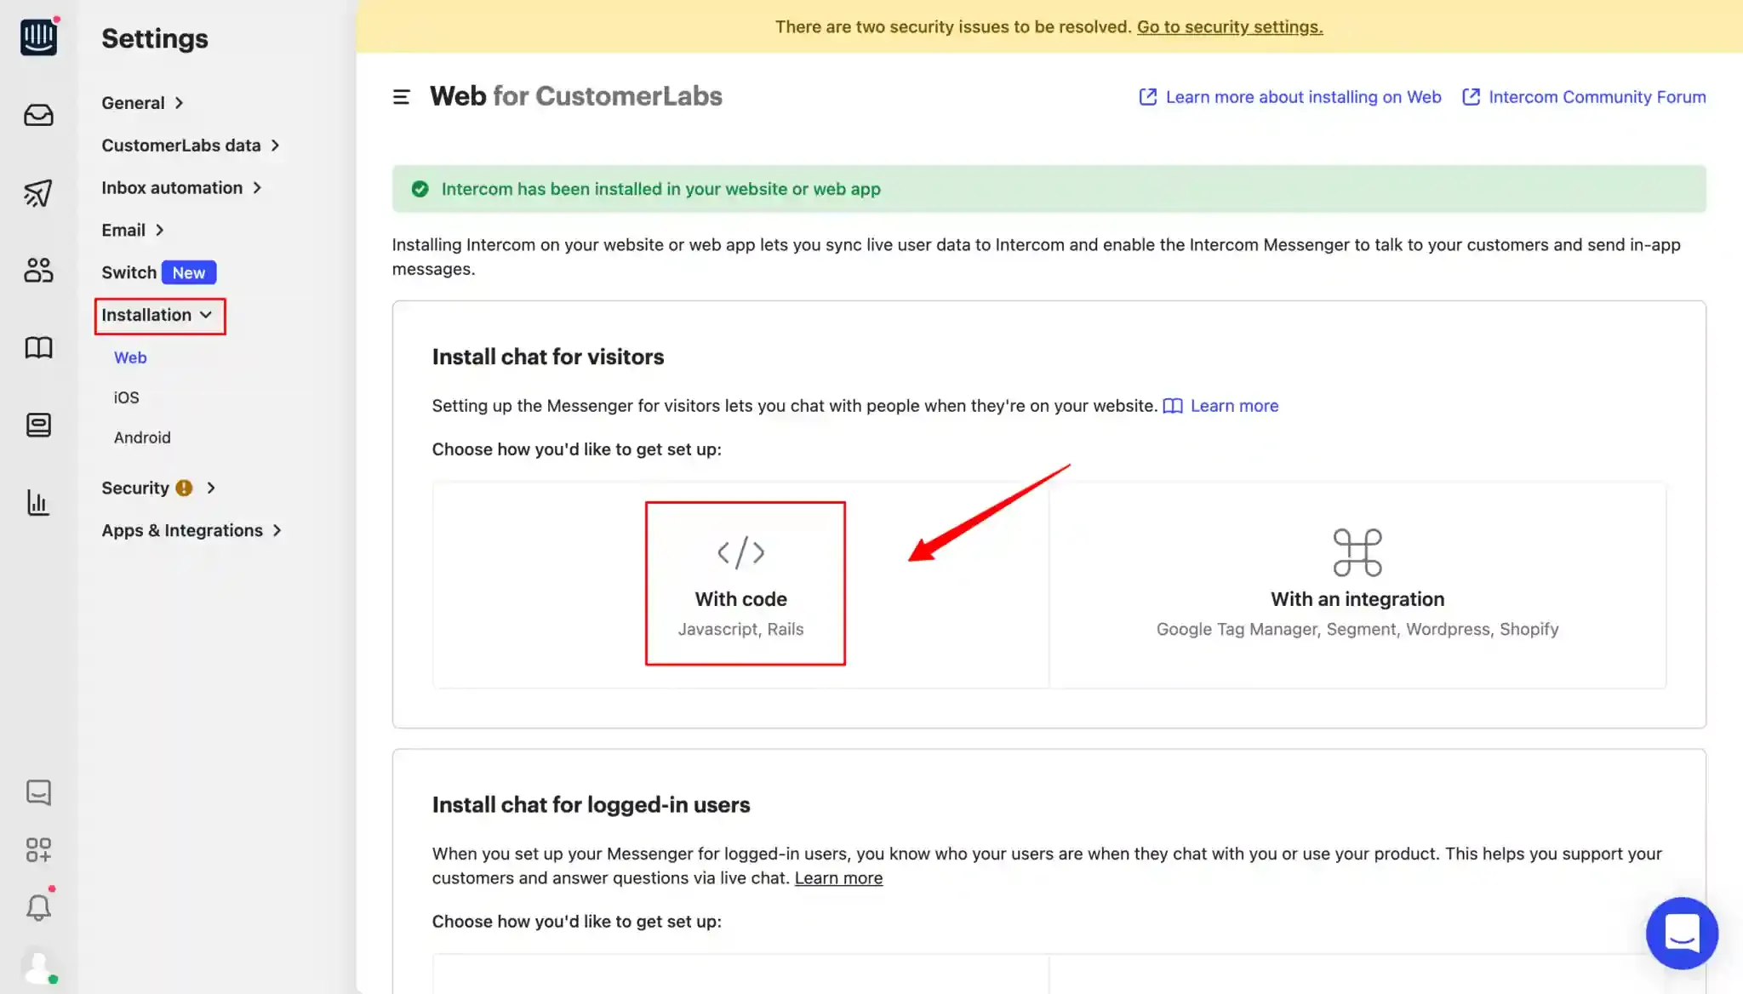Screen dimensions: 1743x994
Task: Click the code brackets icon for With code
Action: pyautogui.click(x=740, y=552)
